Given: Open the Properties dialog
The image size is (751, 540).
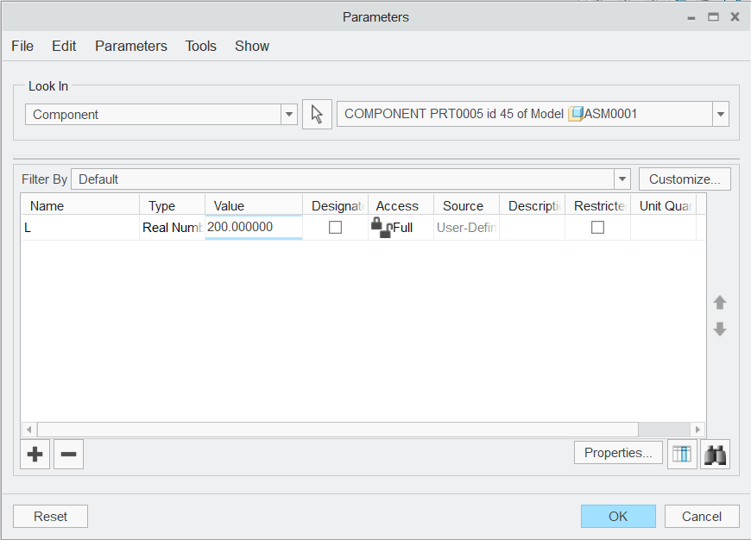Looking at the screenshot, I should click(x=618, y=452).
